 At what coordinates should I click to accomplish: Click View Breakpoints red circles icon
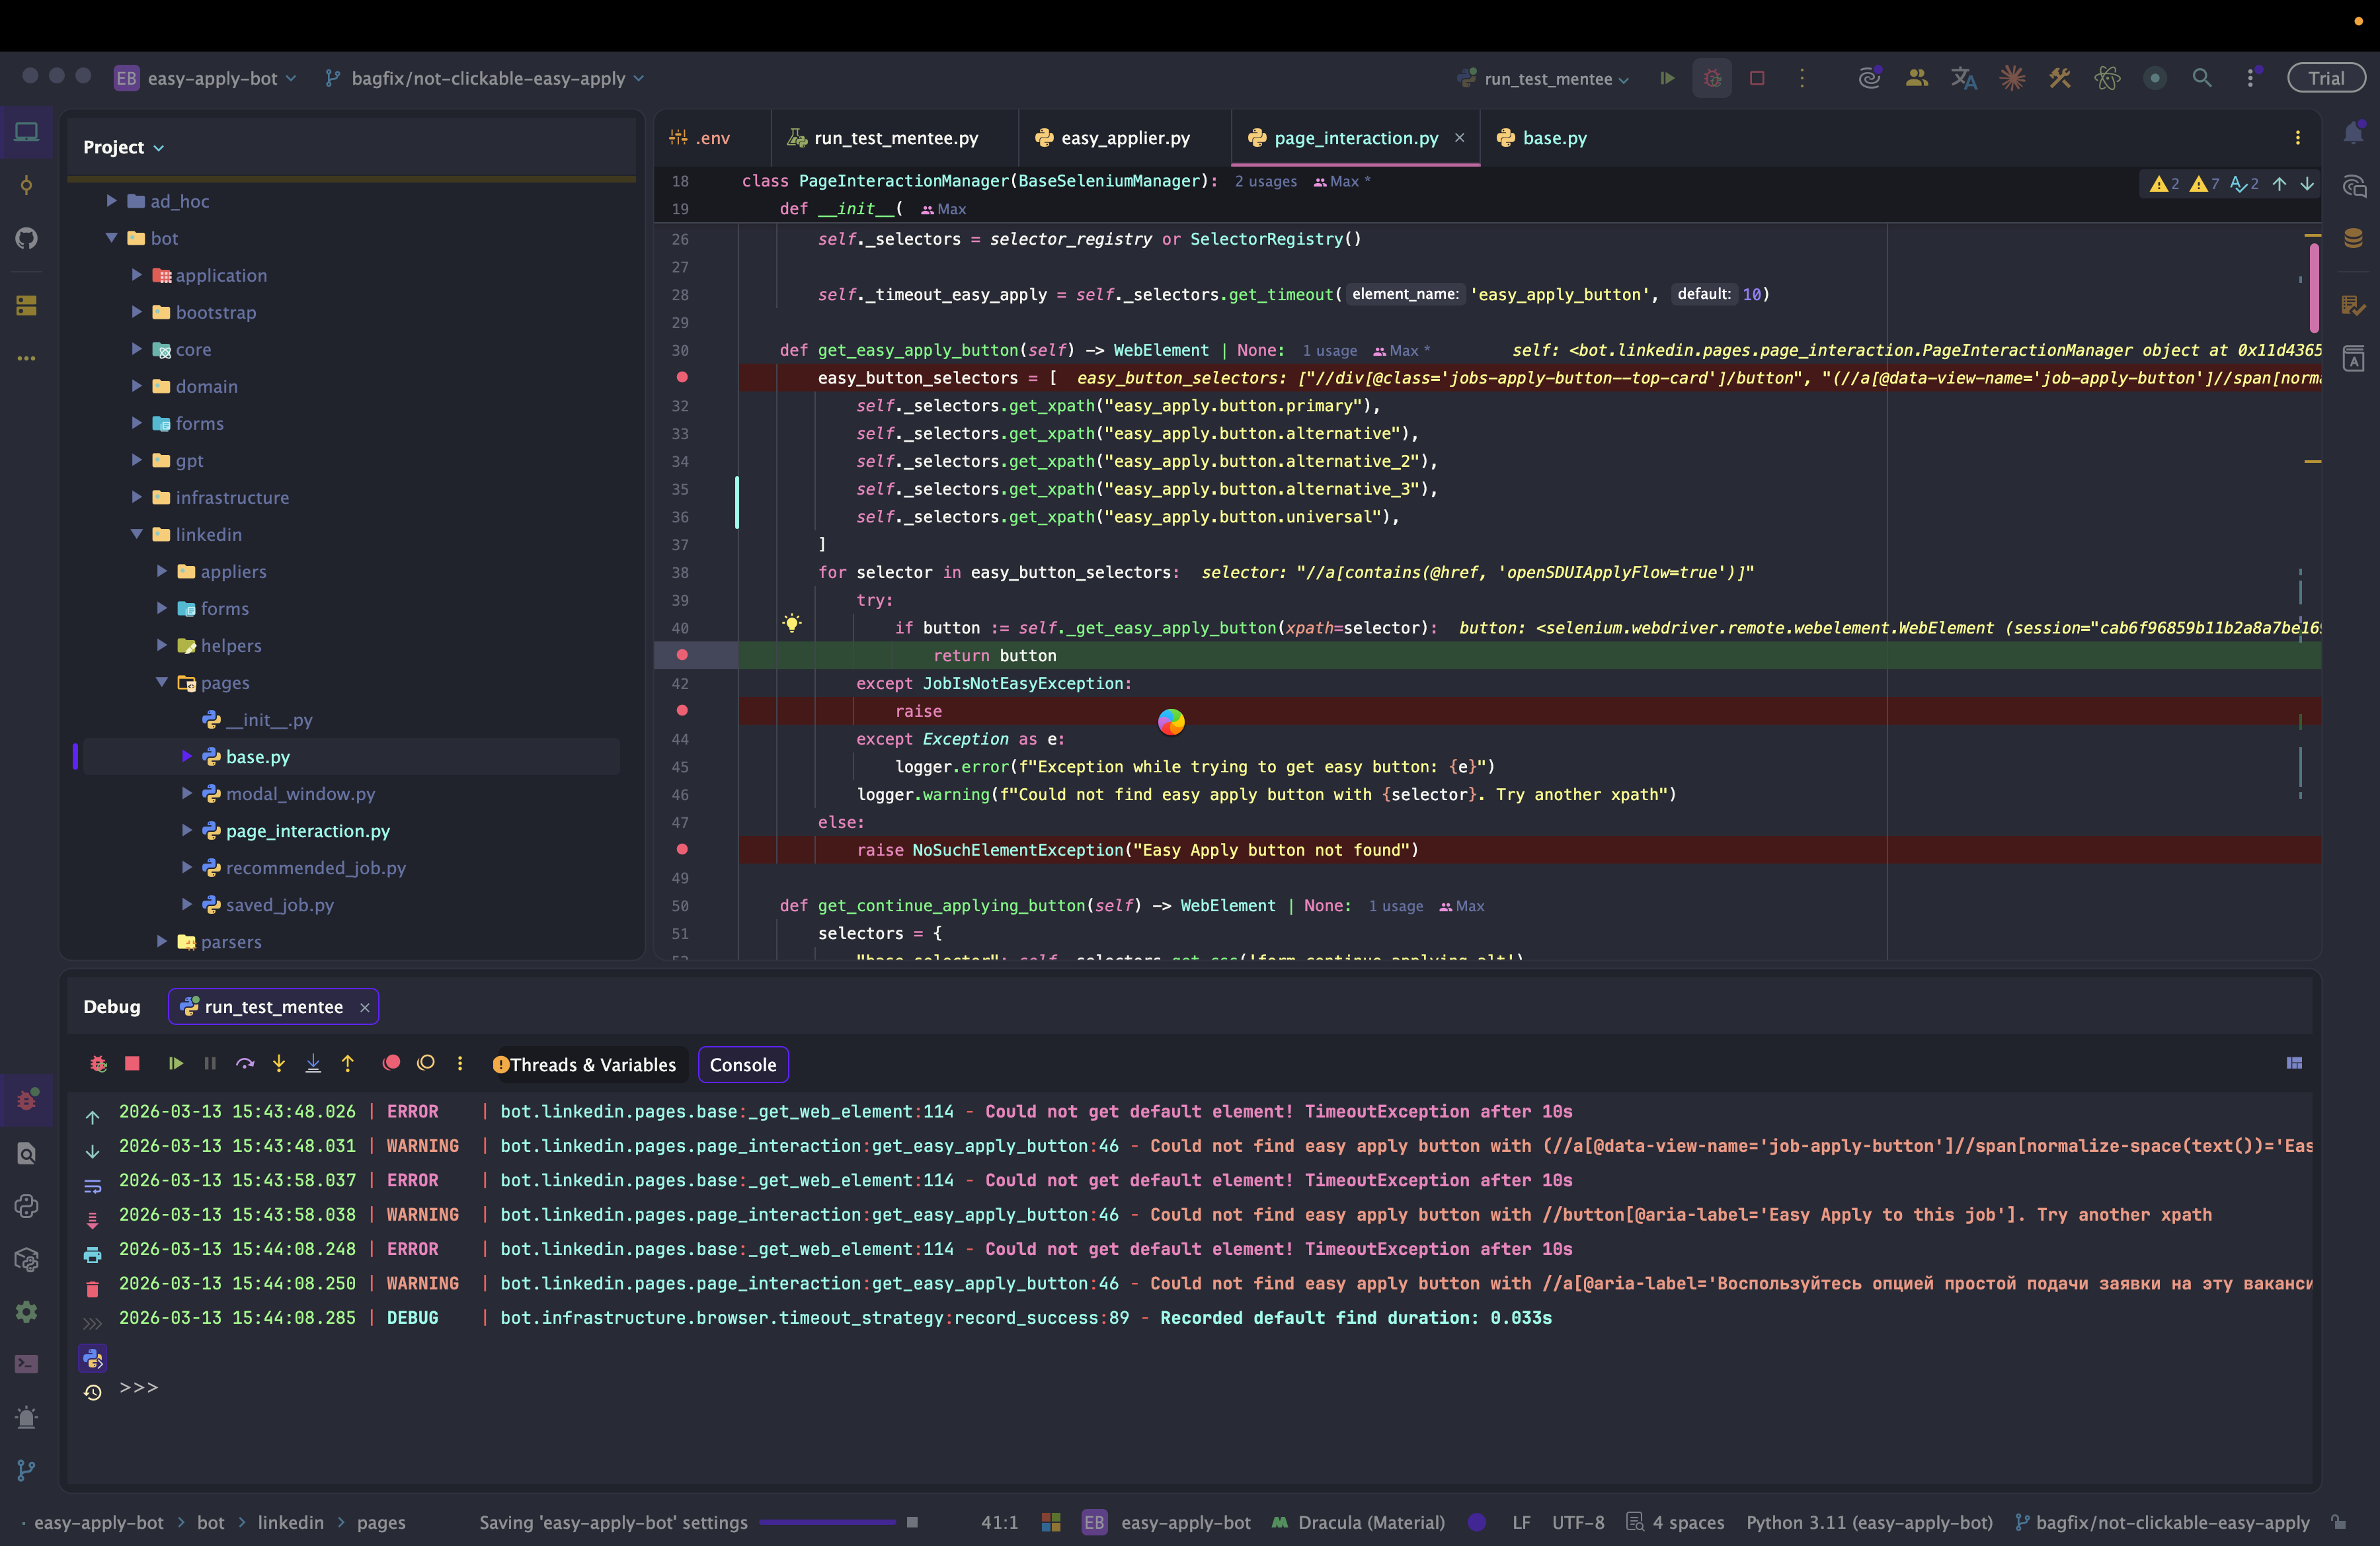(391, 1064)
